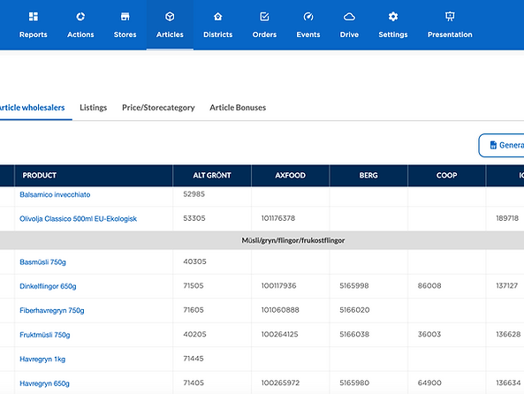This screenshot has width=524, height=394.
Task: Select Berg value 5165980
Action: click(x=354, y=383)
